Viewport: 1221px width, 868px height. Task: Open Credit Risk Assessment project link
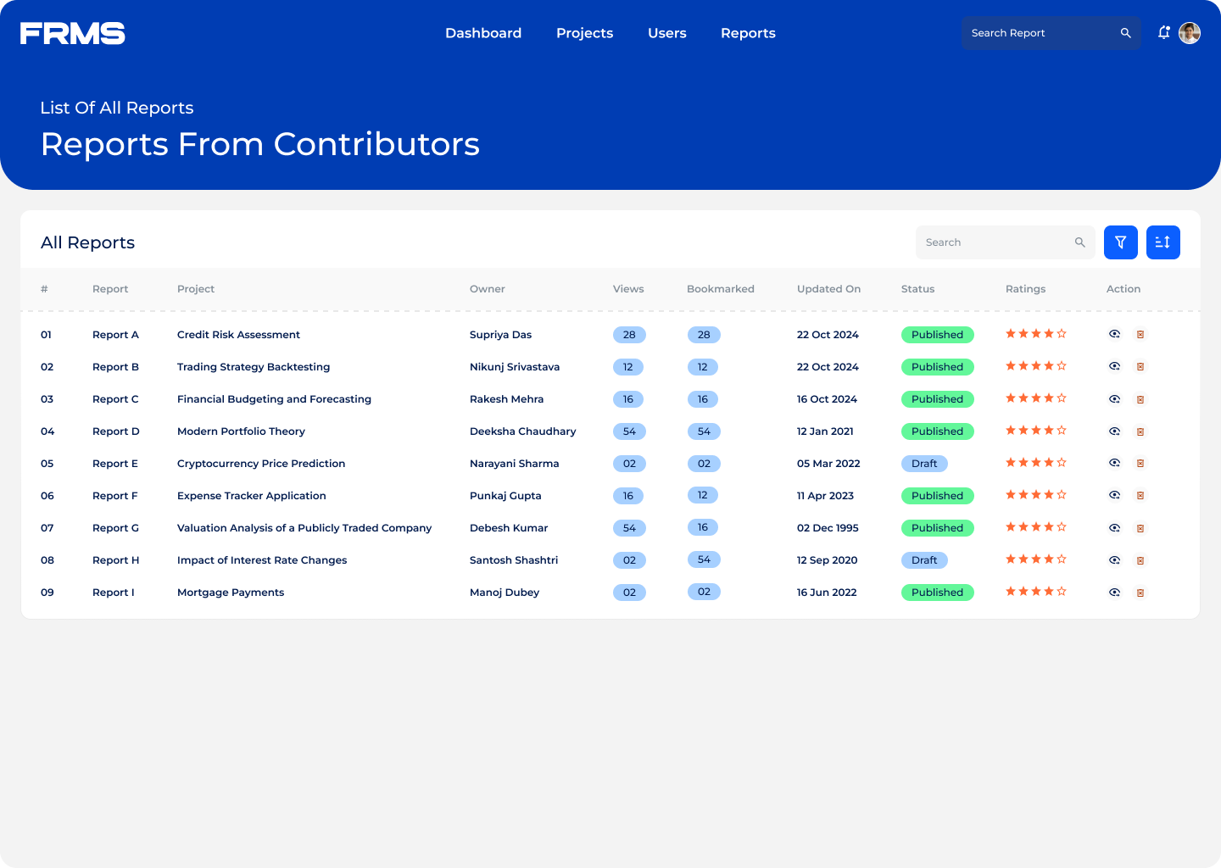[x=238, y=335]
